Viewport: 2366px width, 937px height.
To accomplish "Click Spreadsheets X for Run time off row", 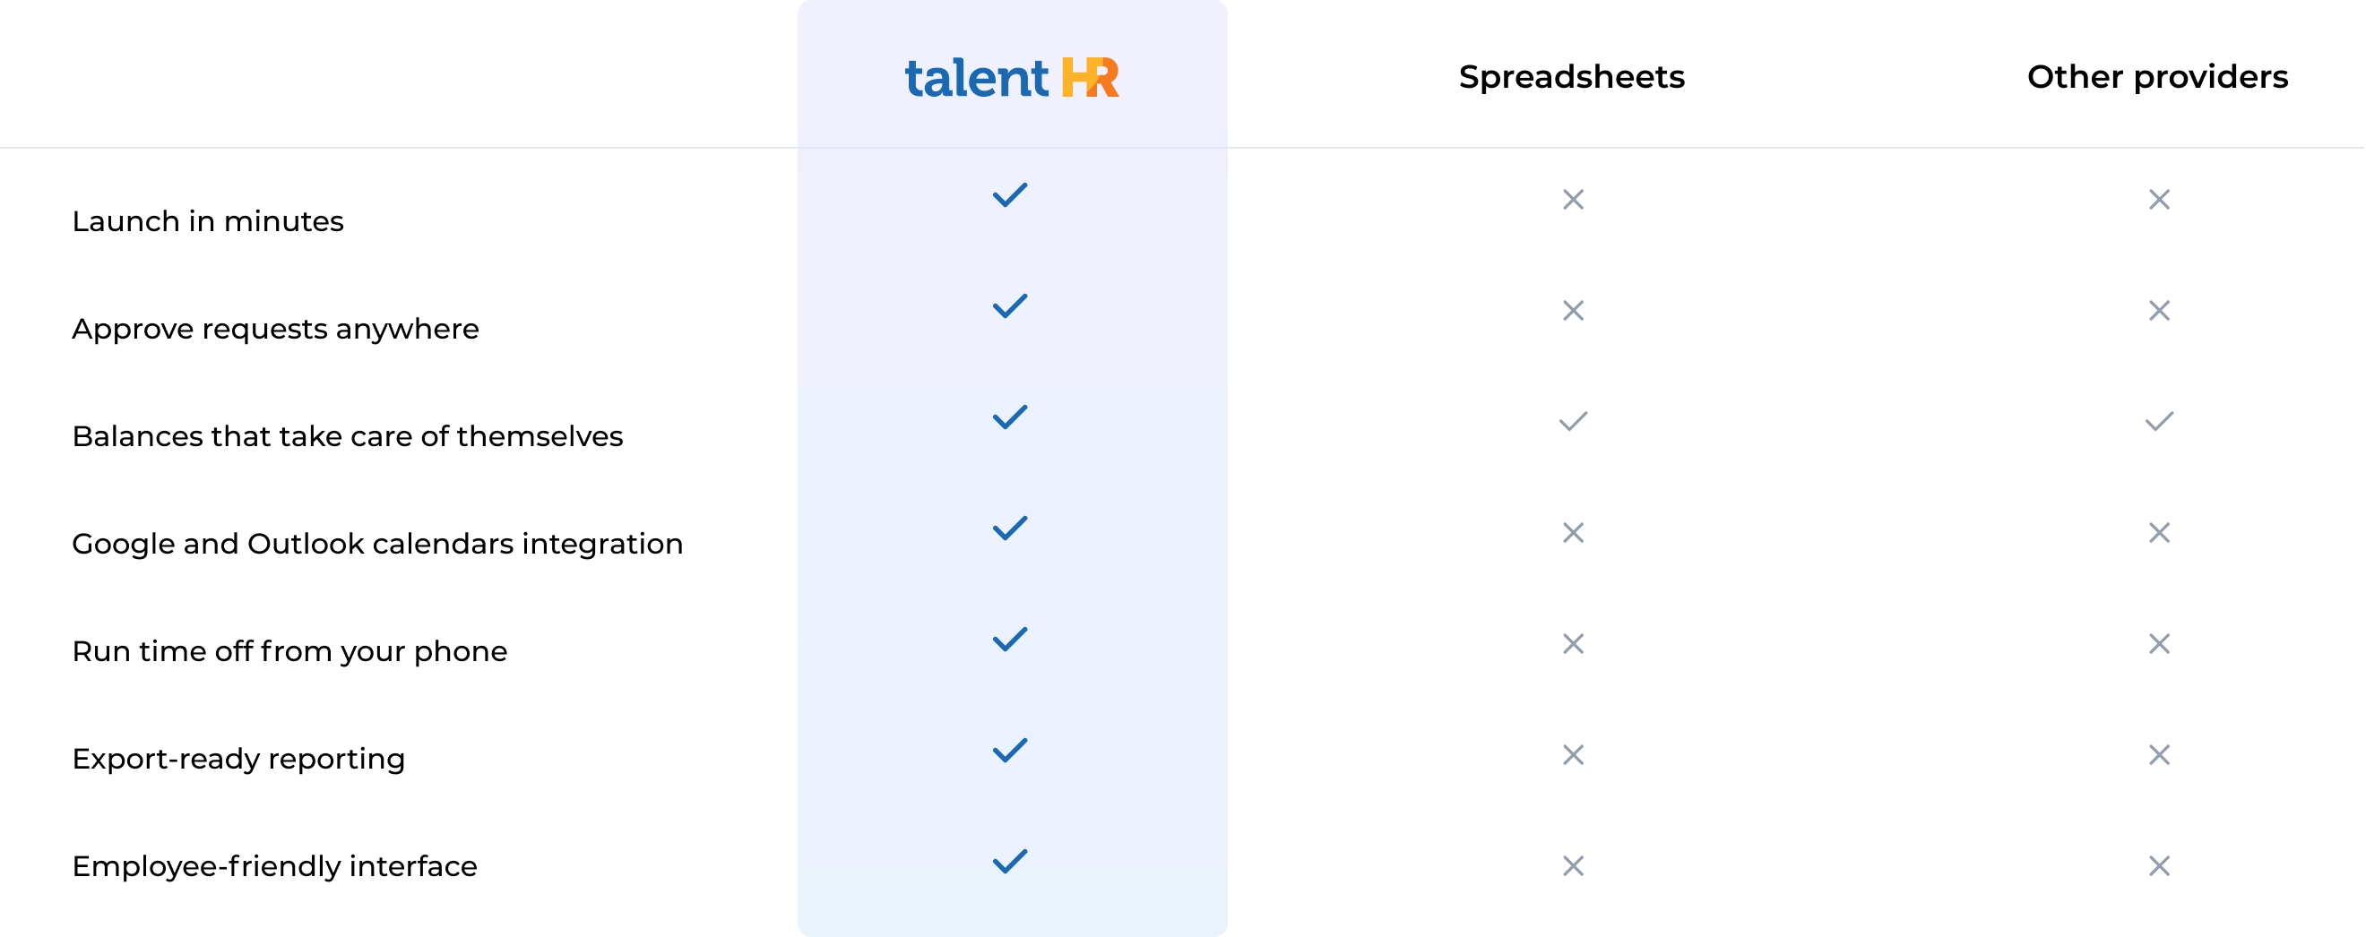I will 1573,643.
